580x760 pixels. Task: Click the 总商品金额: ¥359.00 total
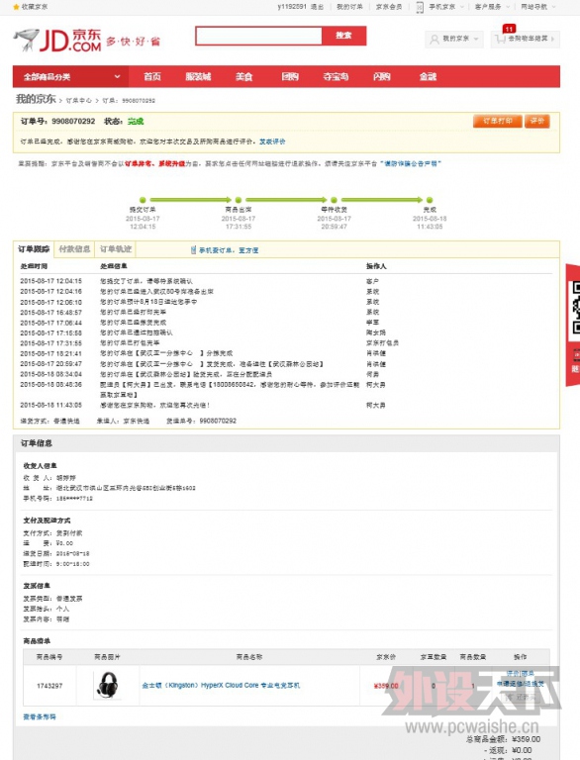point(503,739)
